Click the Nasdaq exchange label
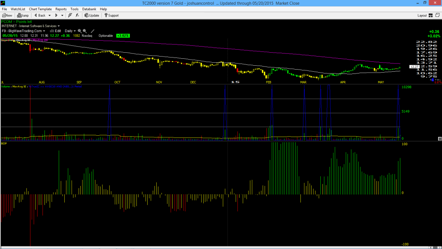442x249 pixels. (x=87, y=36)
